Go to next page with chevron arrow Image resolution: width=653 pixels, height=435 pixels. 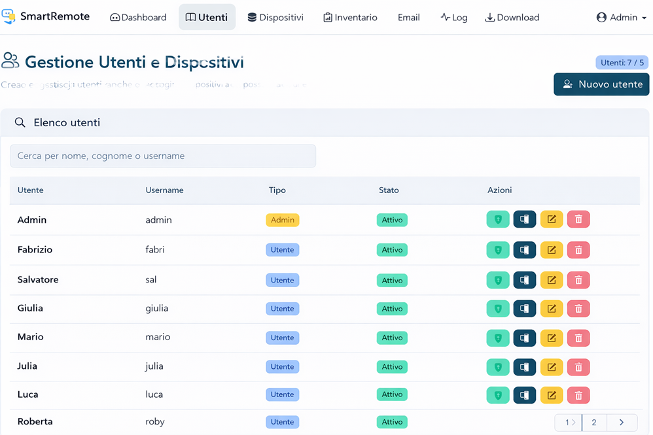click(x=622, y=423)
